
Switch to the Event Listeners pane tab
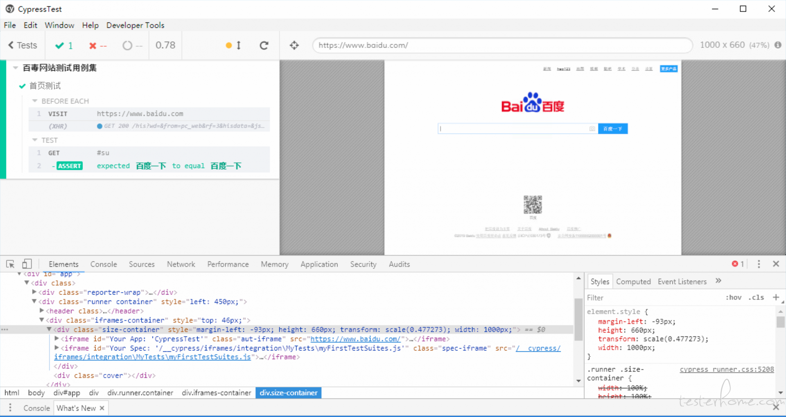(682, 282)
